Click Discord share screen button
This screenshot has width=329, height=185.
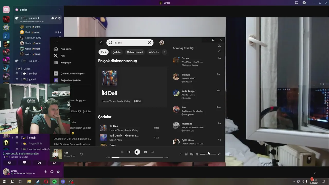24,163
